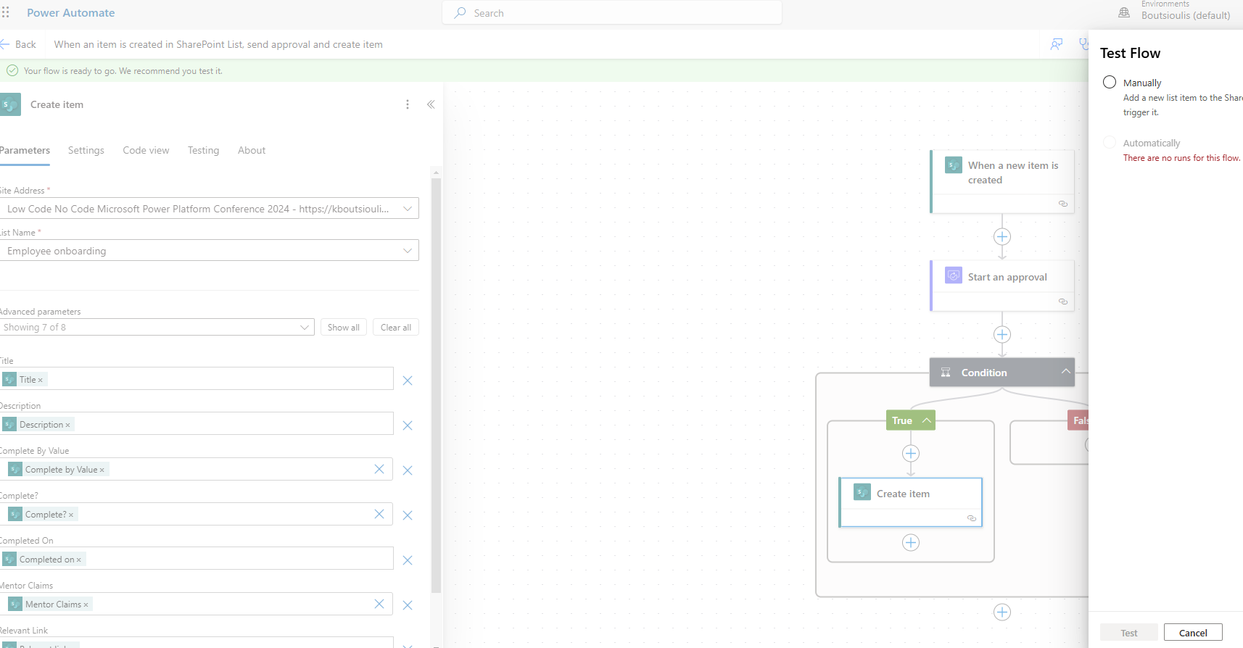Image resolution: width=1243 pixels, height=648 pixels.
Task: Open the Code view tab
Action: pos(146,150)
